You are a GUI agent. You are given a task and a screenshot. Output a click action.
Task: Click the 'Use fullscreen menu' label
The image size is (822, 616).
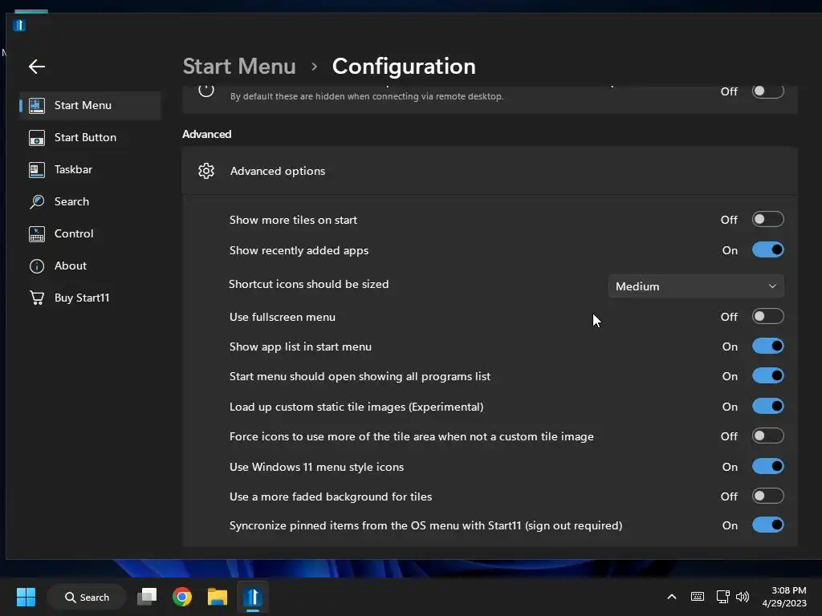click(x=282, y=317)
